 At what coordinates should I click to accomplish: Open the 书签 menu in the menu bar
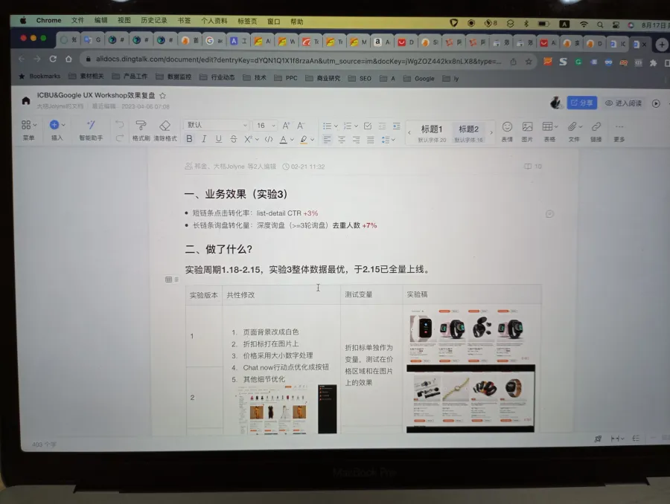pyautogui.click(x=184, y=21)
